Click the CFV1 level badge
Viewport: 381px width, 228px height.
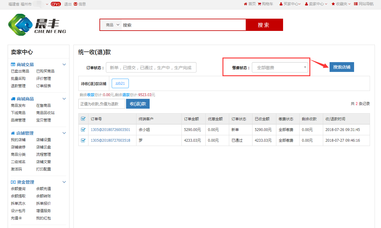coord(56,4)
